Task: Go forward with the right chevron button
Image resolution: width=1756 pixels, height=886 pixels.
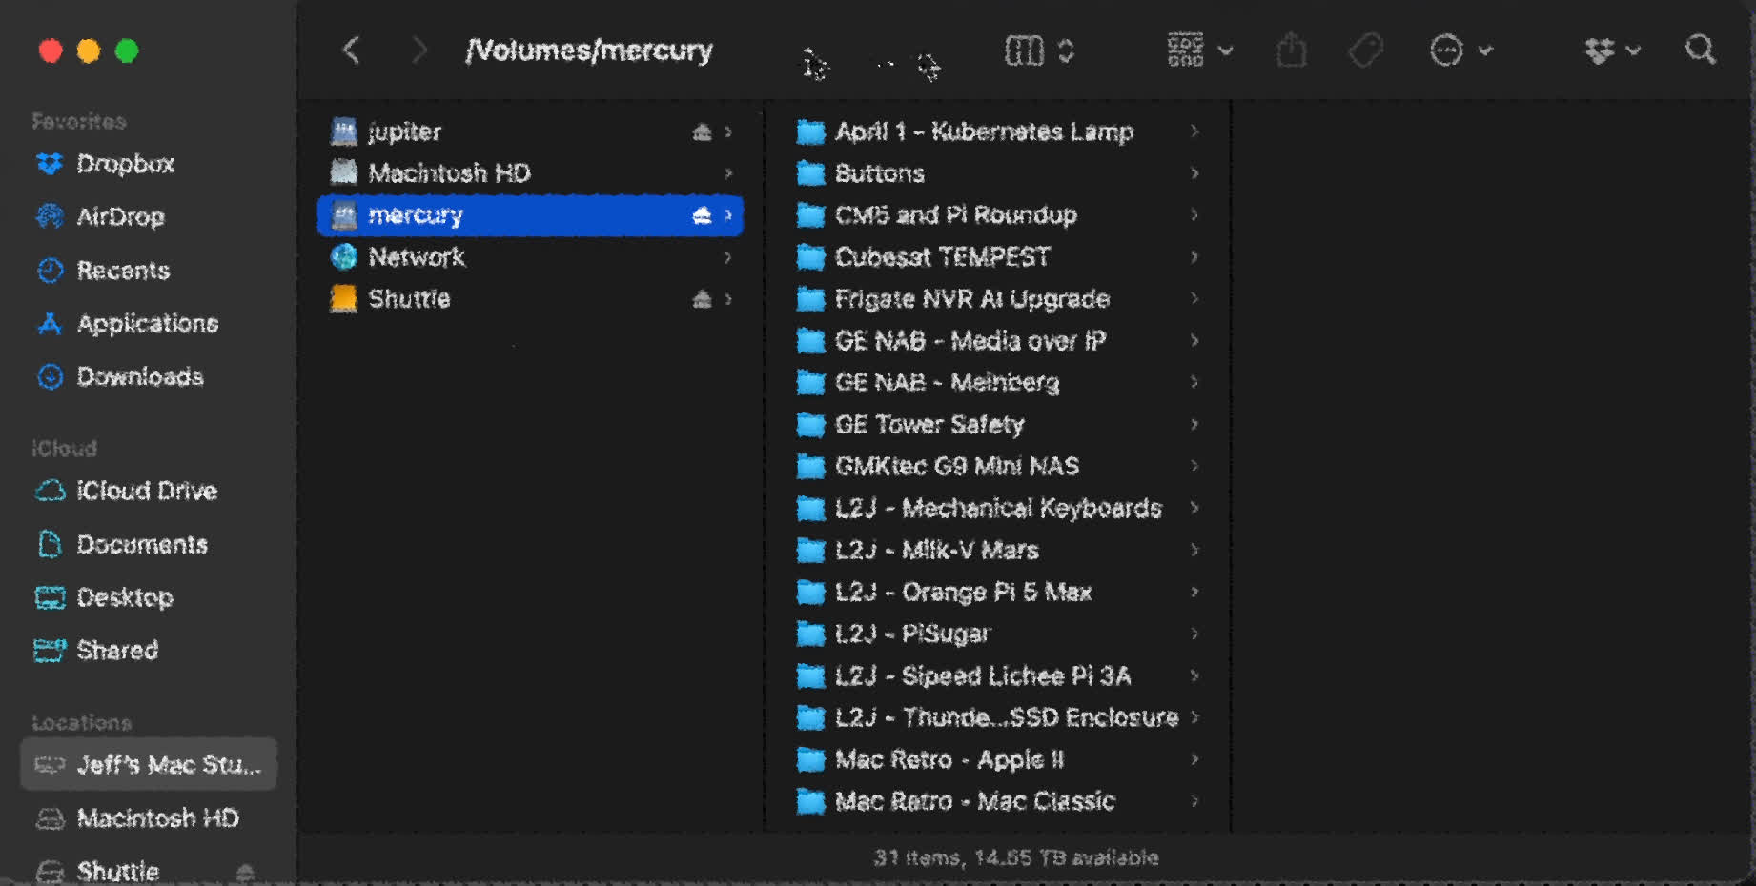Action: click(x=419, y=50)
